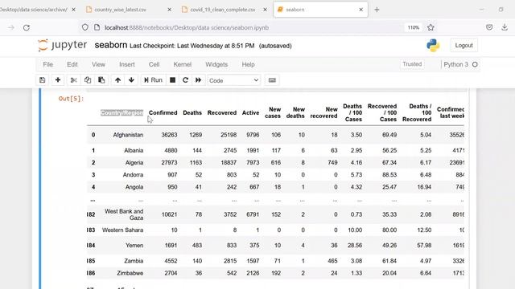Screen dimensions: 515x289
Task: Save the notebook with floppy disk icon
Action: (43, 80)
